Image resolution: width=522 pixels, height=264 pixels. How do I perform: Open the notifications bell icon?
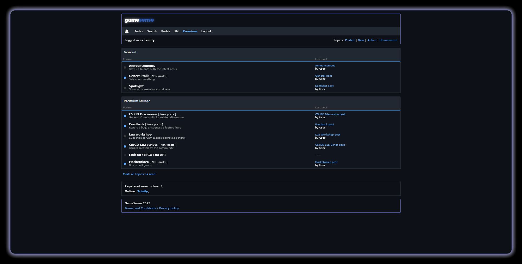(127, 31)
